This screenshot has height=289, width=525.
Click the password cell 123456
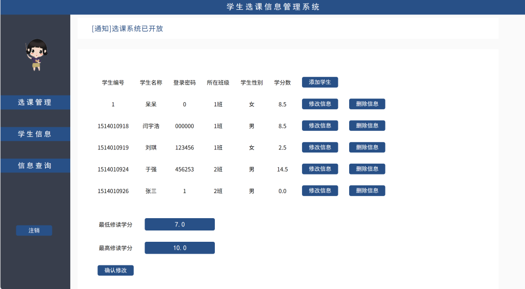pyautogui.click(x=185, y=147)
